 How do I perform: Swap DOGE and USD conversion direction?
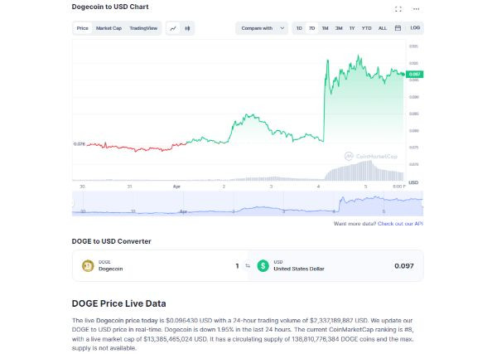(247, 266)
